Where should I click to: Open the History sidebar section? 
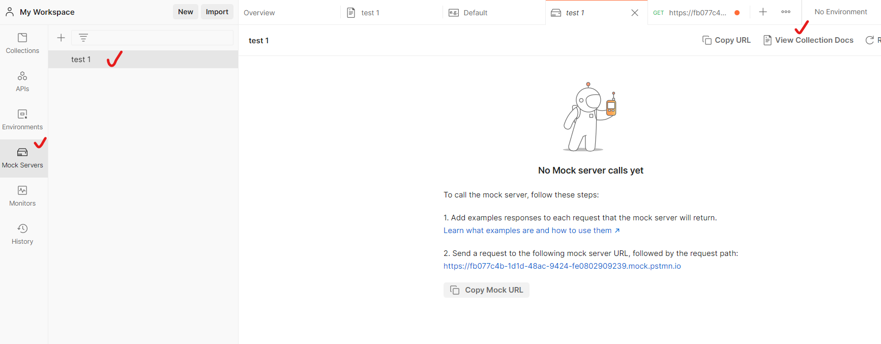(22, 235)
